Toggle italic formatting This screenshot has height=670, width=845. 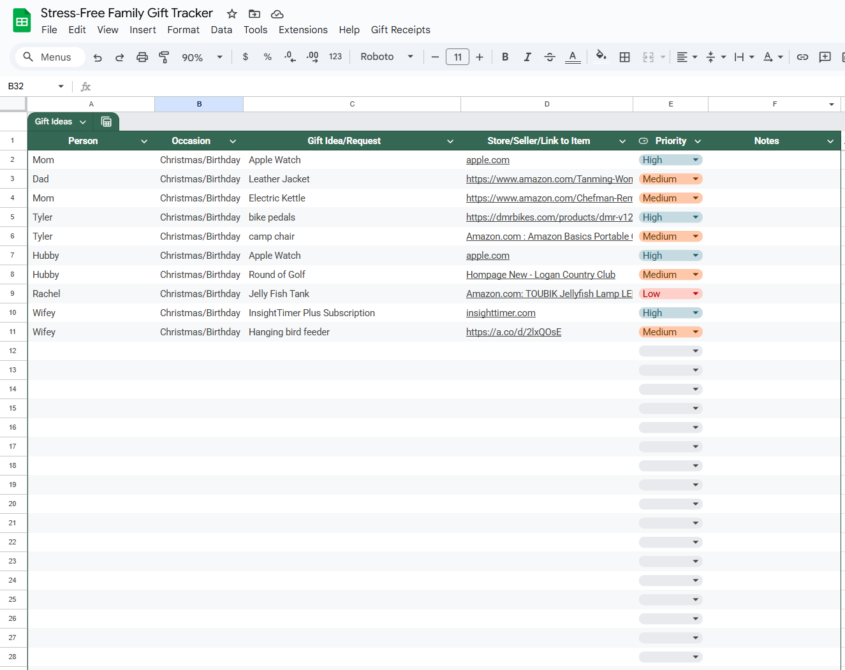[x=527, y=57]
